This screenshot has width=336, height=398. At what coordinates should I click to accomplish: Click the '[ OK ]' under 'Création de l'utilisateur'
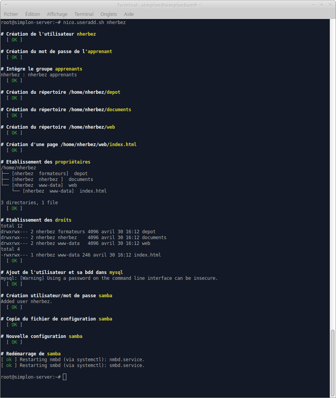pos(14,40)
